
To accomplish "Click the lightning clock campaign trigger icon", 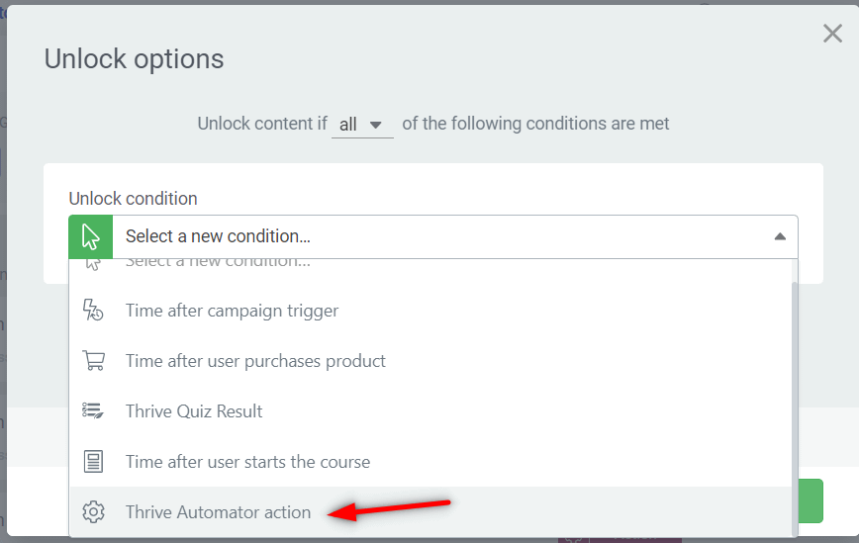I will tap(93, 311).
